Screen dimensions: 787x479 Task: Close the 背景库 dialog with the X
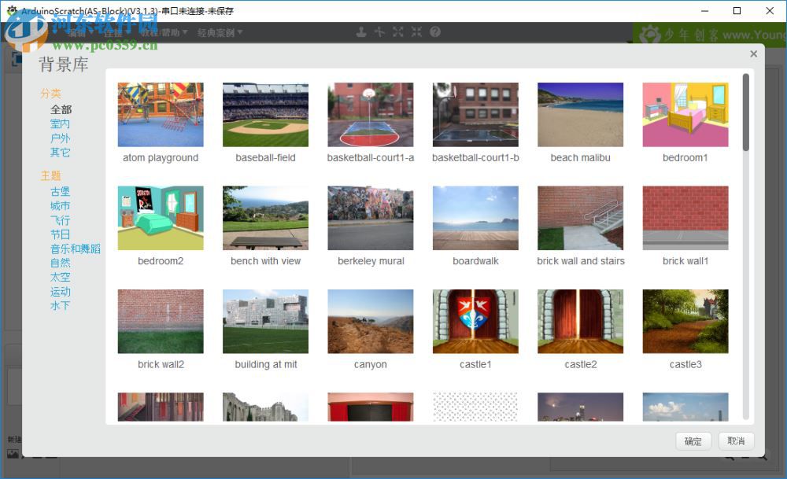click(x=753, y=53)
